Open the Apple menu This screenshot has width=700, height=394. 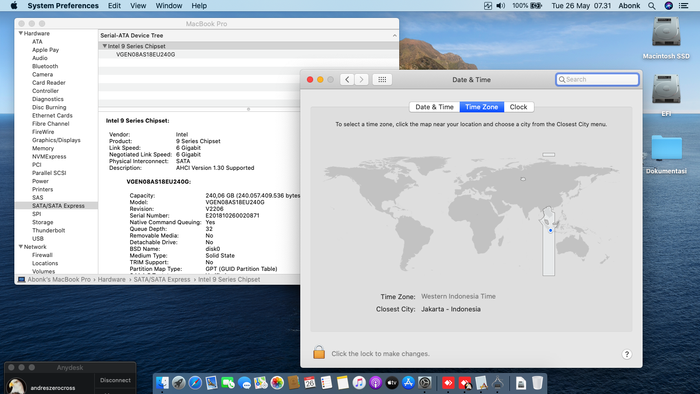14,6
